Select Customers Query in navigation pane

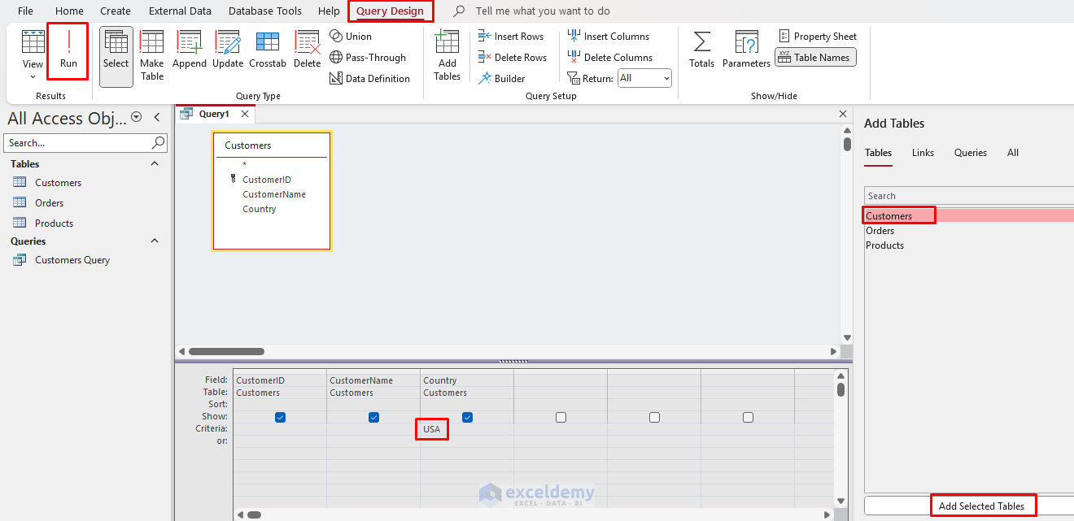[x=72, y=260]
